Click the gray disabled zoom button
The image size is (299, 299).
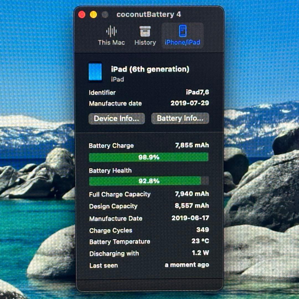click(105, 15)
